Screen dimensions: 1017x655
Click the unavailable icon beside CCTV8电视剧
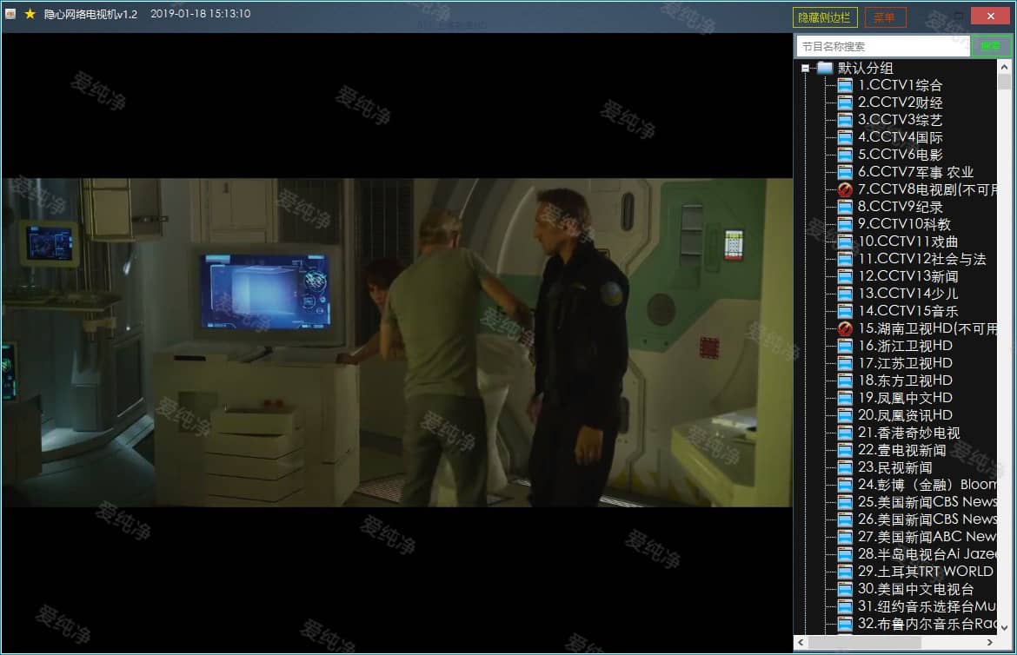tap(844, 189)
